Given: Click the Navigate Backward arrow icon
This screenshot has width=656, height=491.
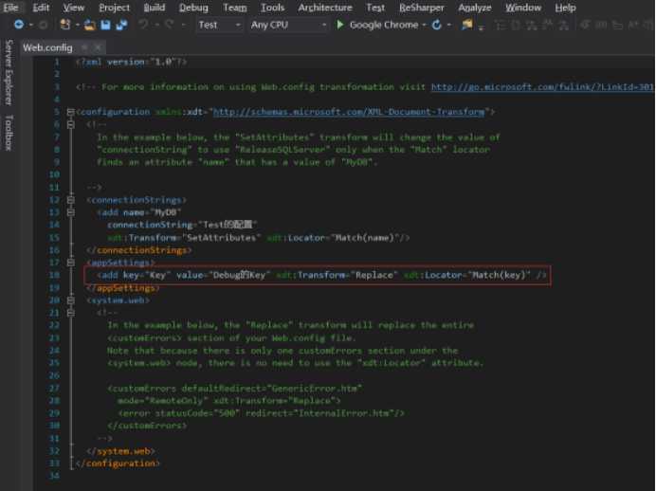Looking at the screenshot, I should coord(18,25).
